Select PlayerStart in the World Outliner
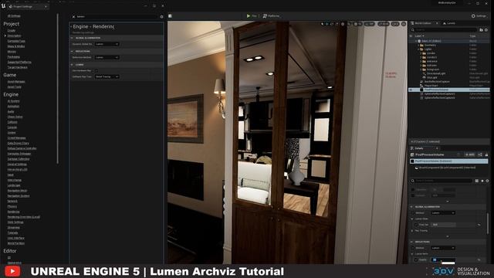The height and width of the screenshot is (278, 494). pos(431,86)
